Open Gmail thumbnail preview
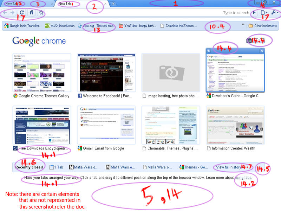281x211 pixels. pyautogui.click(x=106, y=125)
